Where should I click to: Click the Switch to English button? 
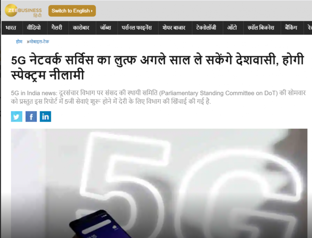72,11
